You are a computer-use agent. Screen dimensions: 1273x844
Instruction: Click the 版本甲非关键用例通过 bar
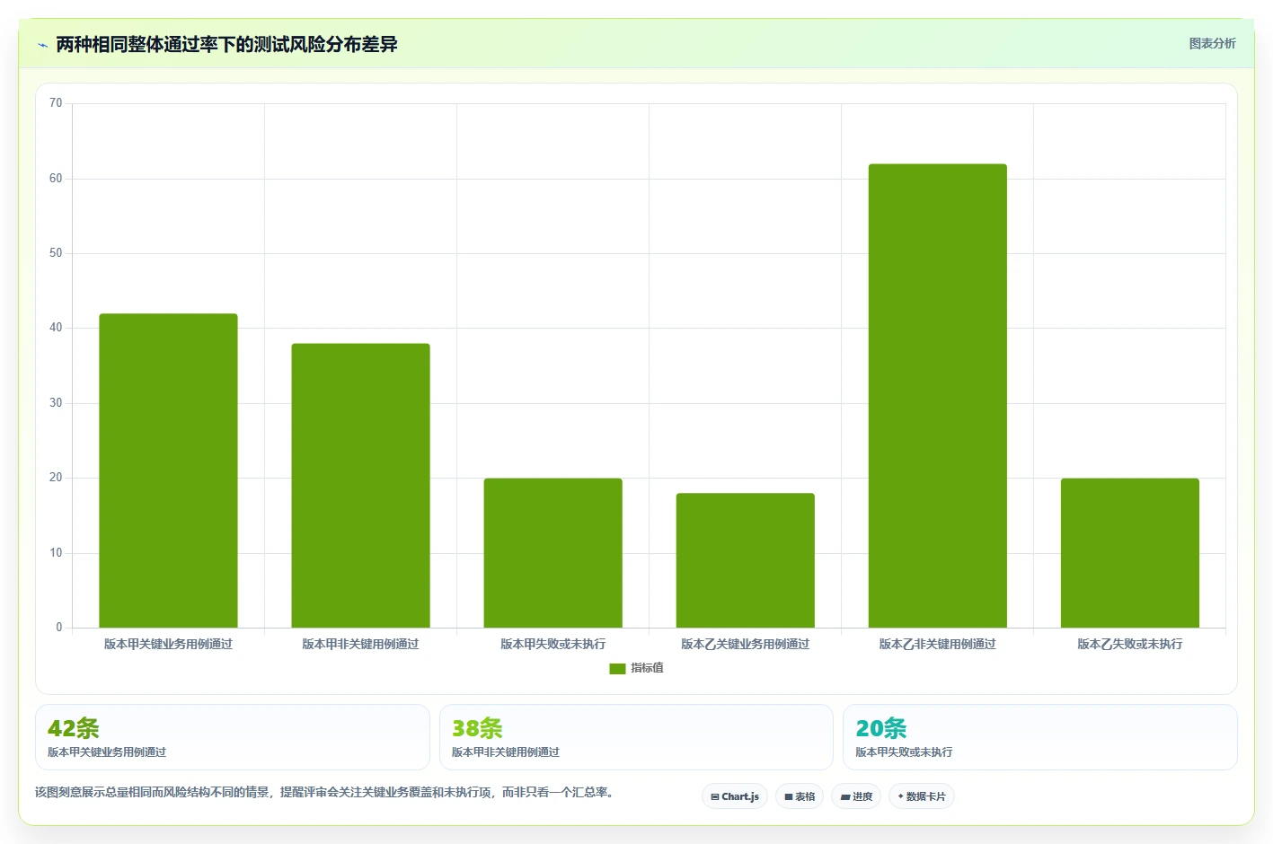360,486
